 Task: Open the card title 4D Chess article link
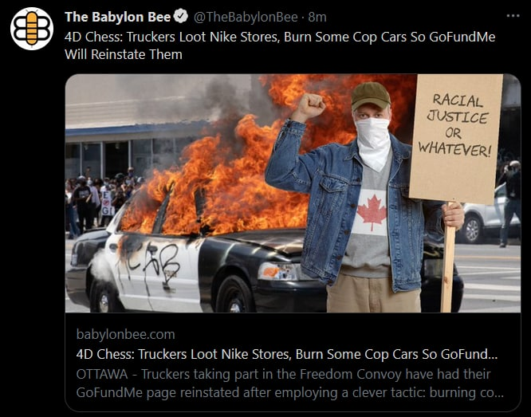coord(287,354)
